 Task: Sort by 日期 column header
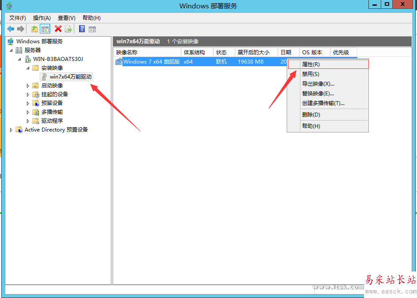coord(288,53)
